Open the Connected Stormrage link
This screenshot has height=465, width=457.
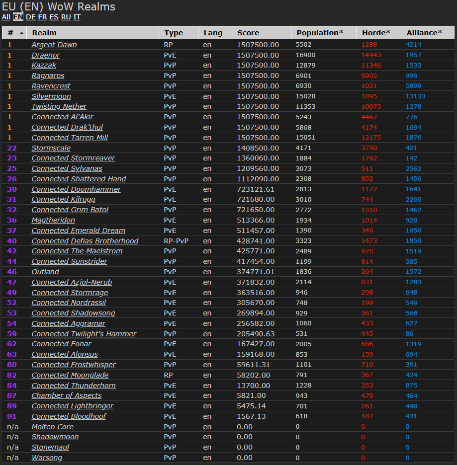[70, 293]
